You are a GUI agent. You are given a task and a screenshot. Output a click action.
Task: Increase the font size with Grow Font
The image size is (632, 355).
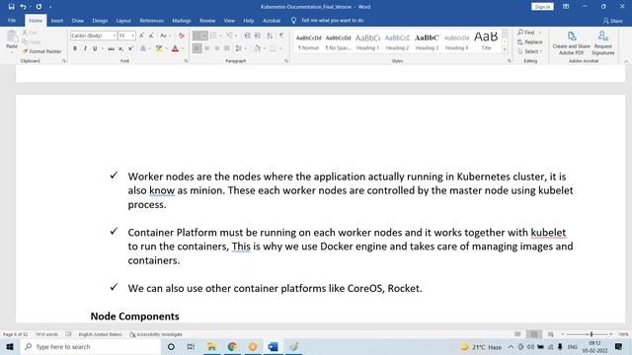click(141, 35)
